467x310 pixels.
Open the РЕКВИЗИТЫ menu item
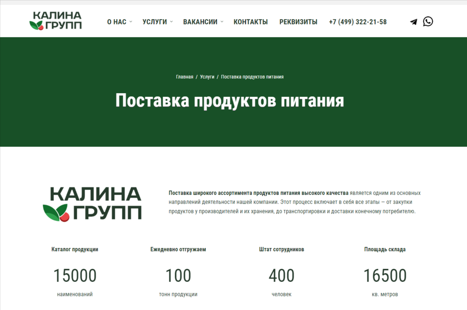click(298, 22)
